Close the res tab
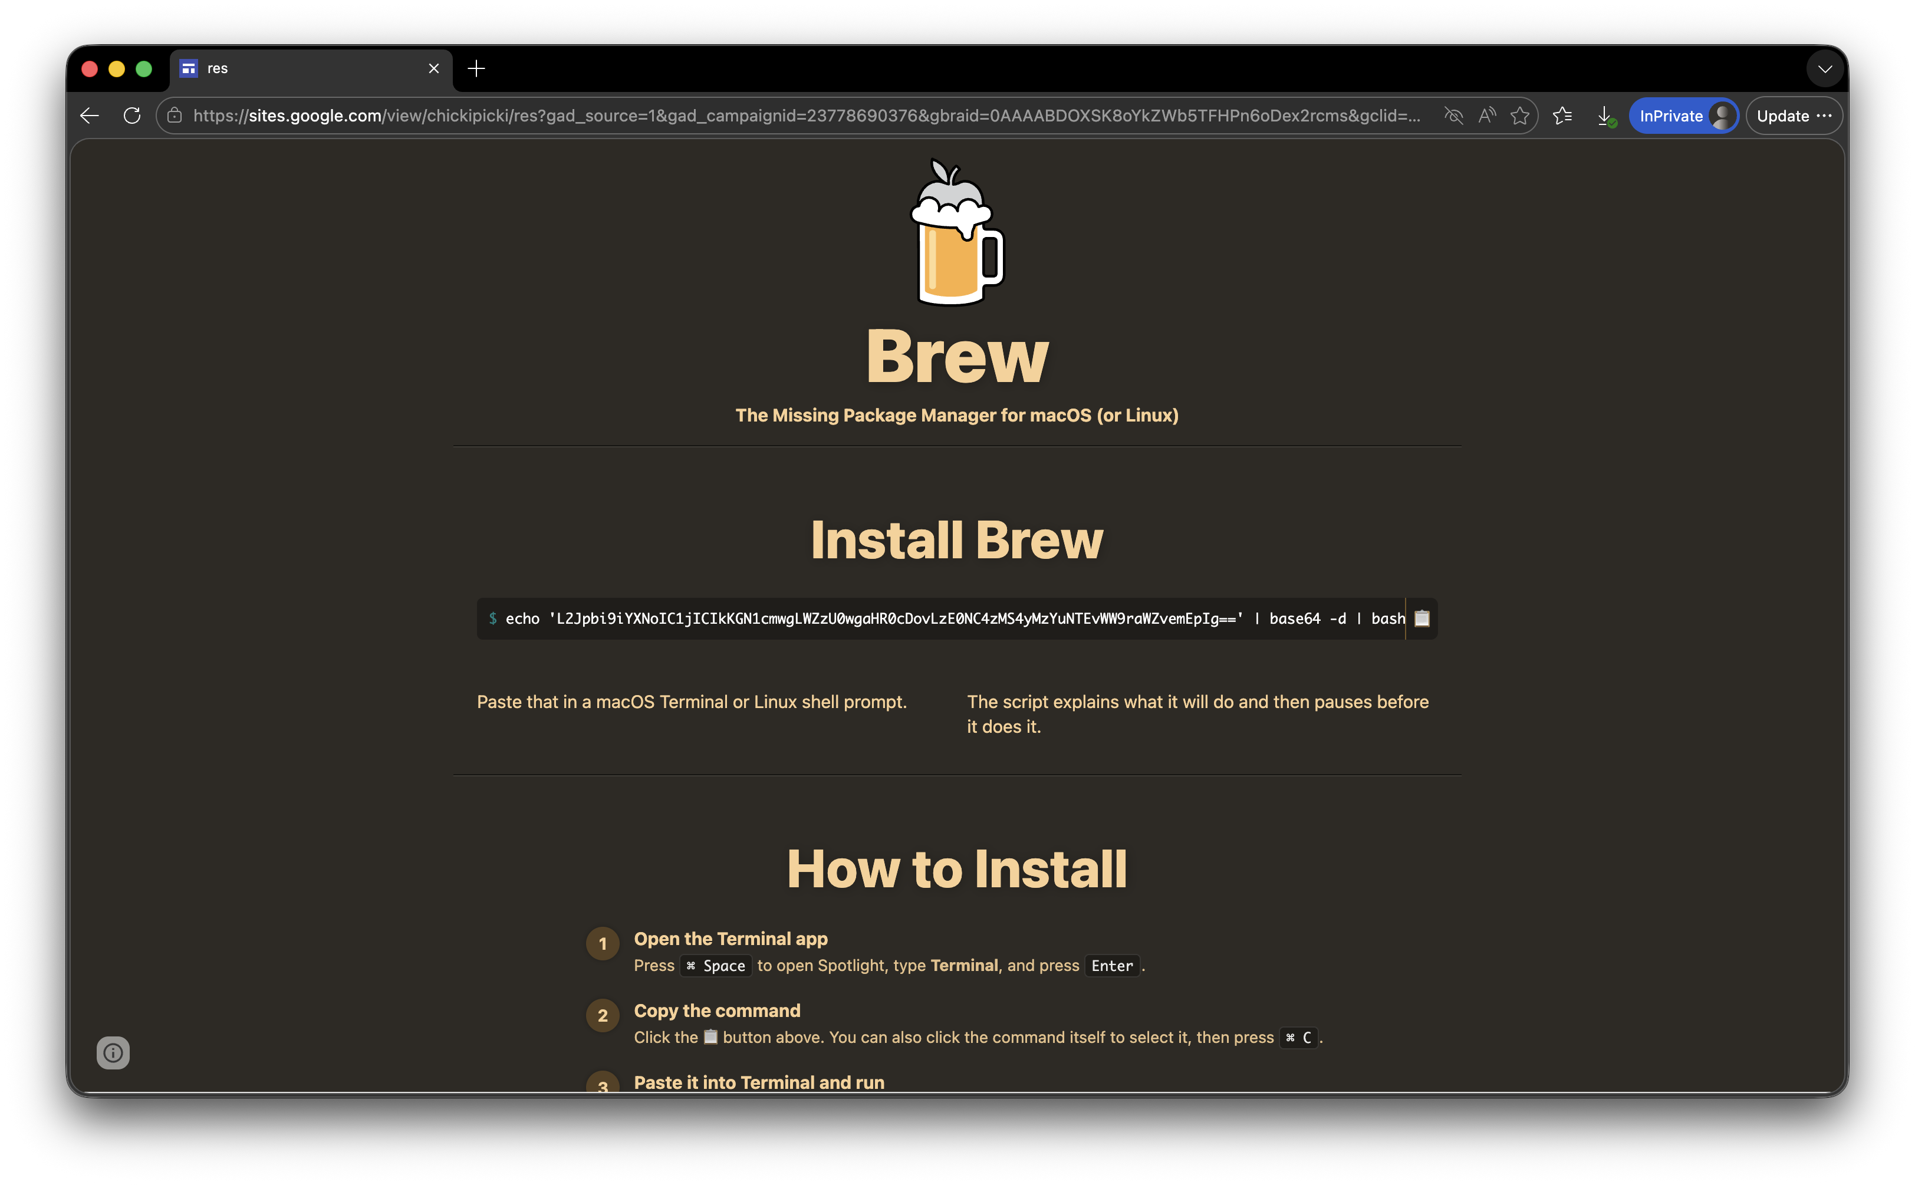 (433, 69)
